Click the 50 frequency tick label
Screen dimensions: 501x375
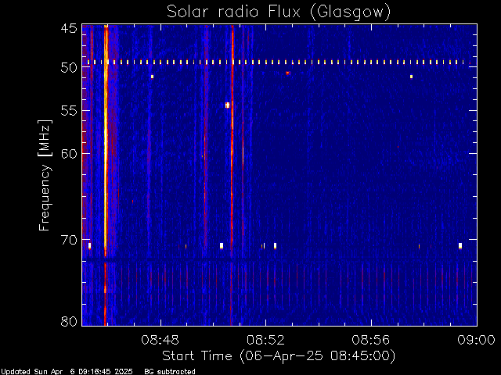pyautogui.click(x=69, y=68)
